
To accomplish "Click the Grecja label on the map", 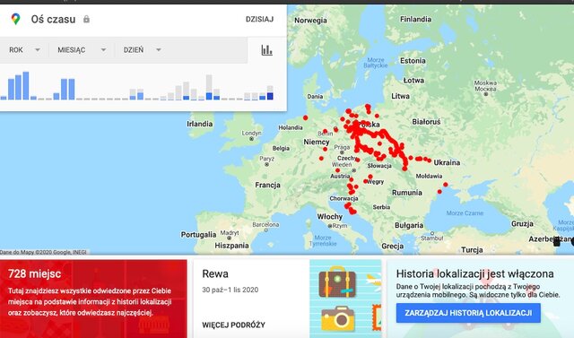I will click(x=393, y=247).
